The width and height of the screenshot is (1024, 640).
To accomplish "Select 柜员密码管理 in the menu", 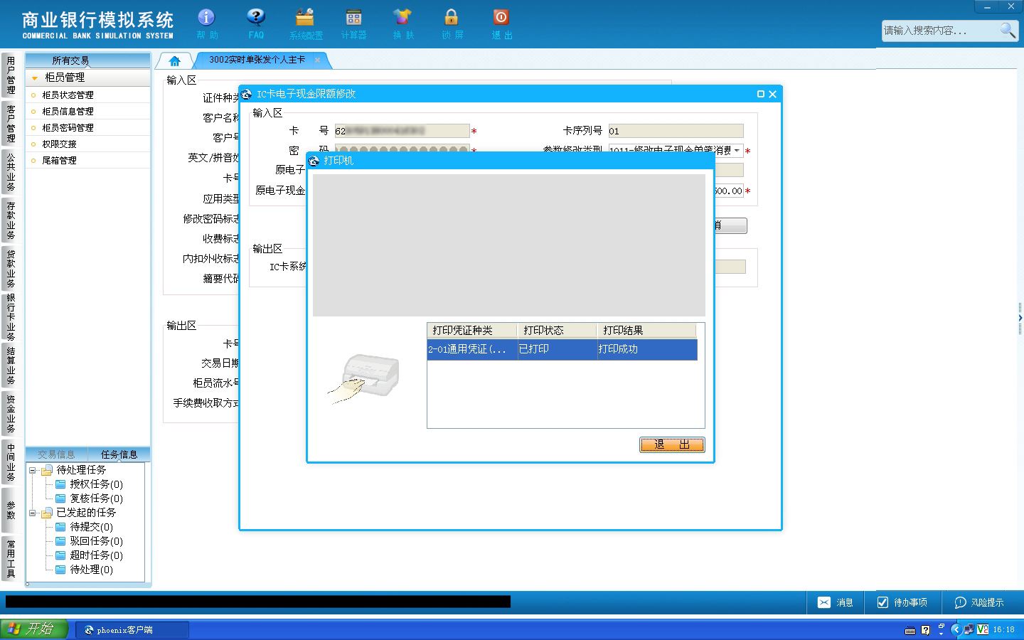I will pos(68,127).
